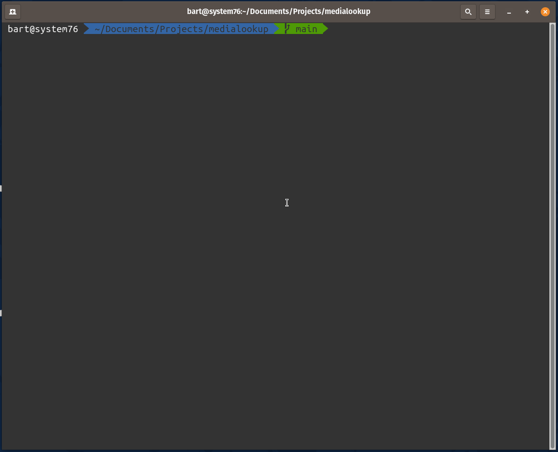The image size is (558, 452).
Task: Minimize the terminal window
Action: [509, 12]
